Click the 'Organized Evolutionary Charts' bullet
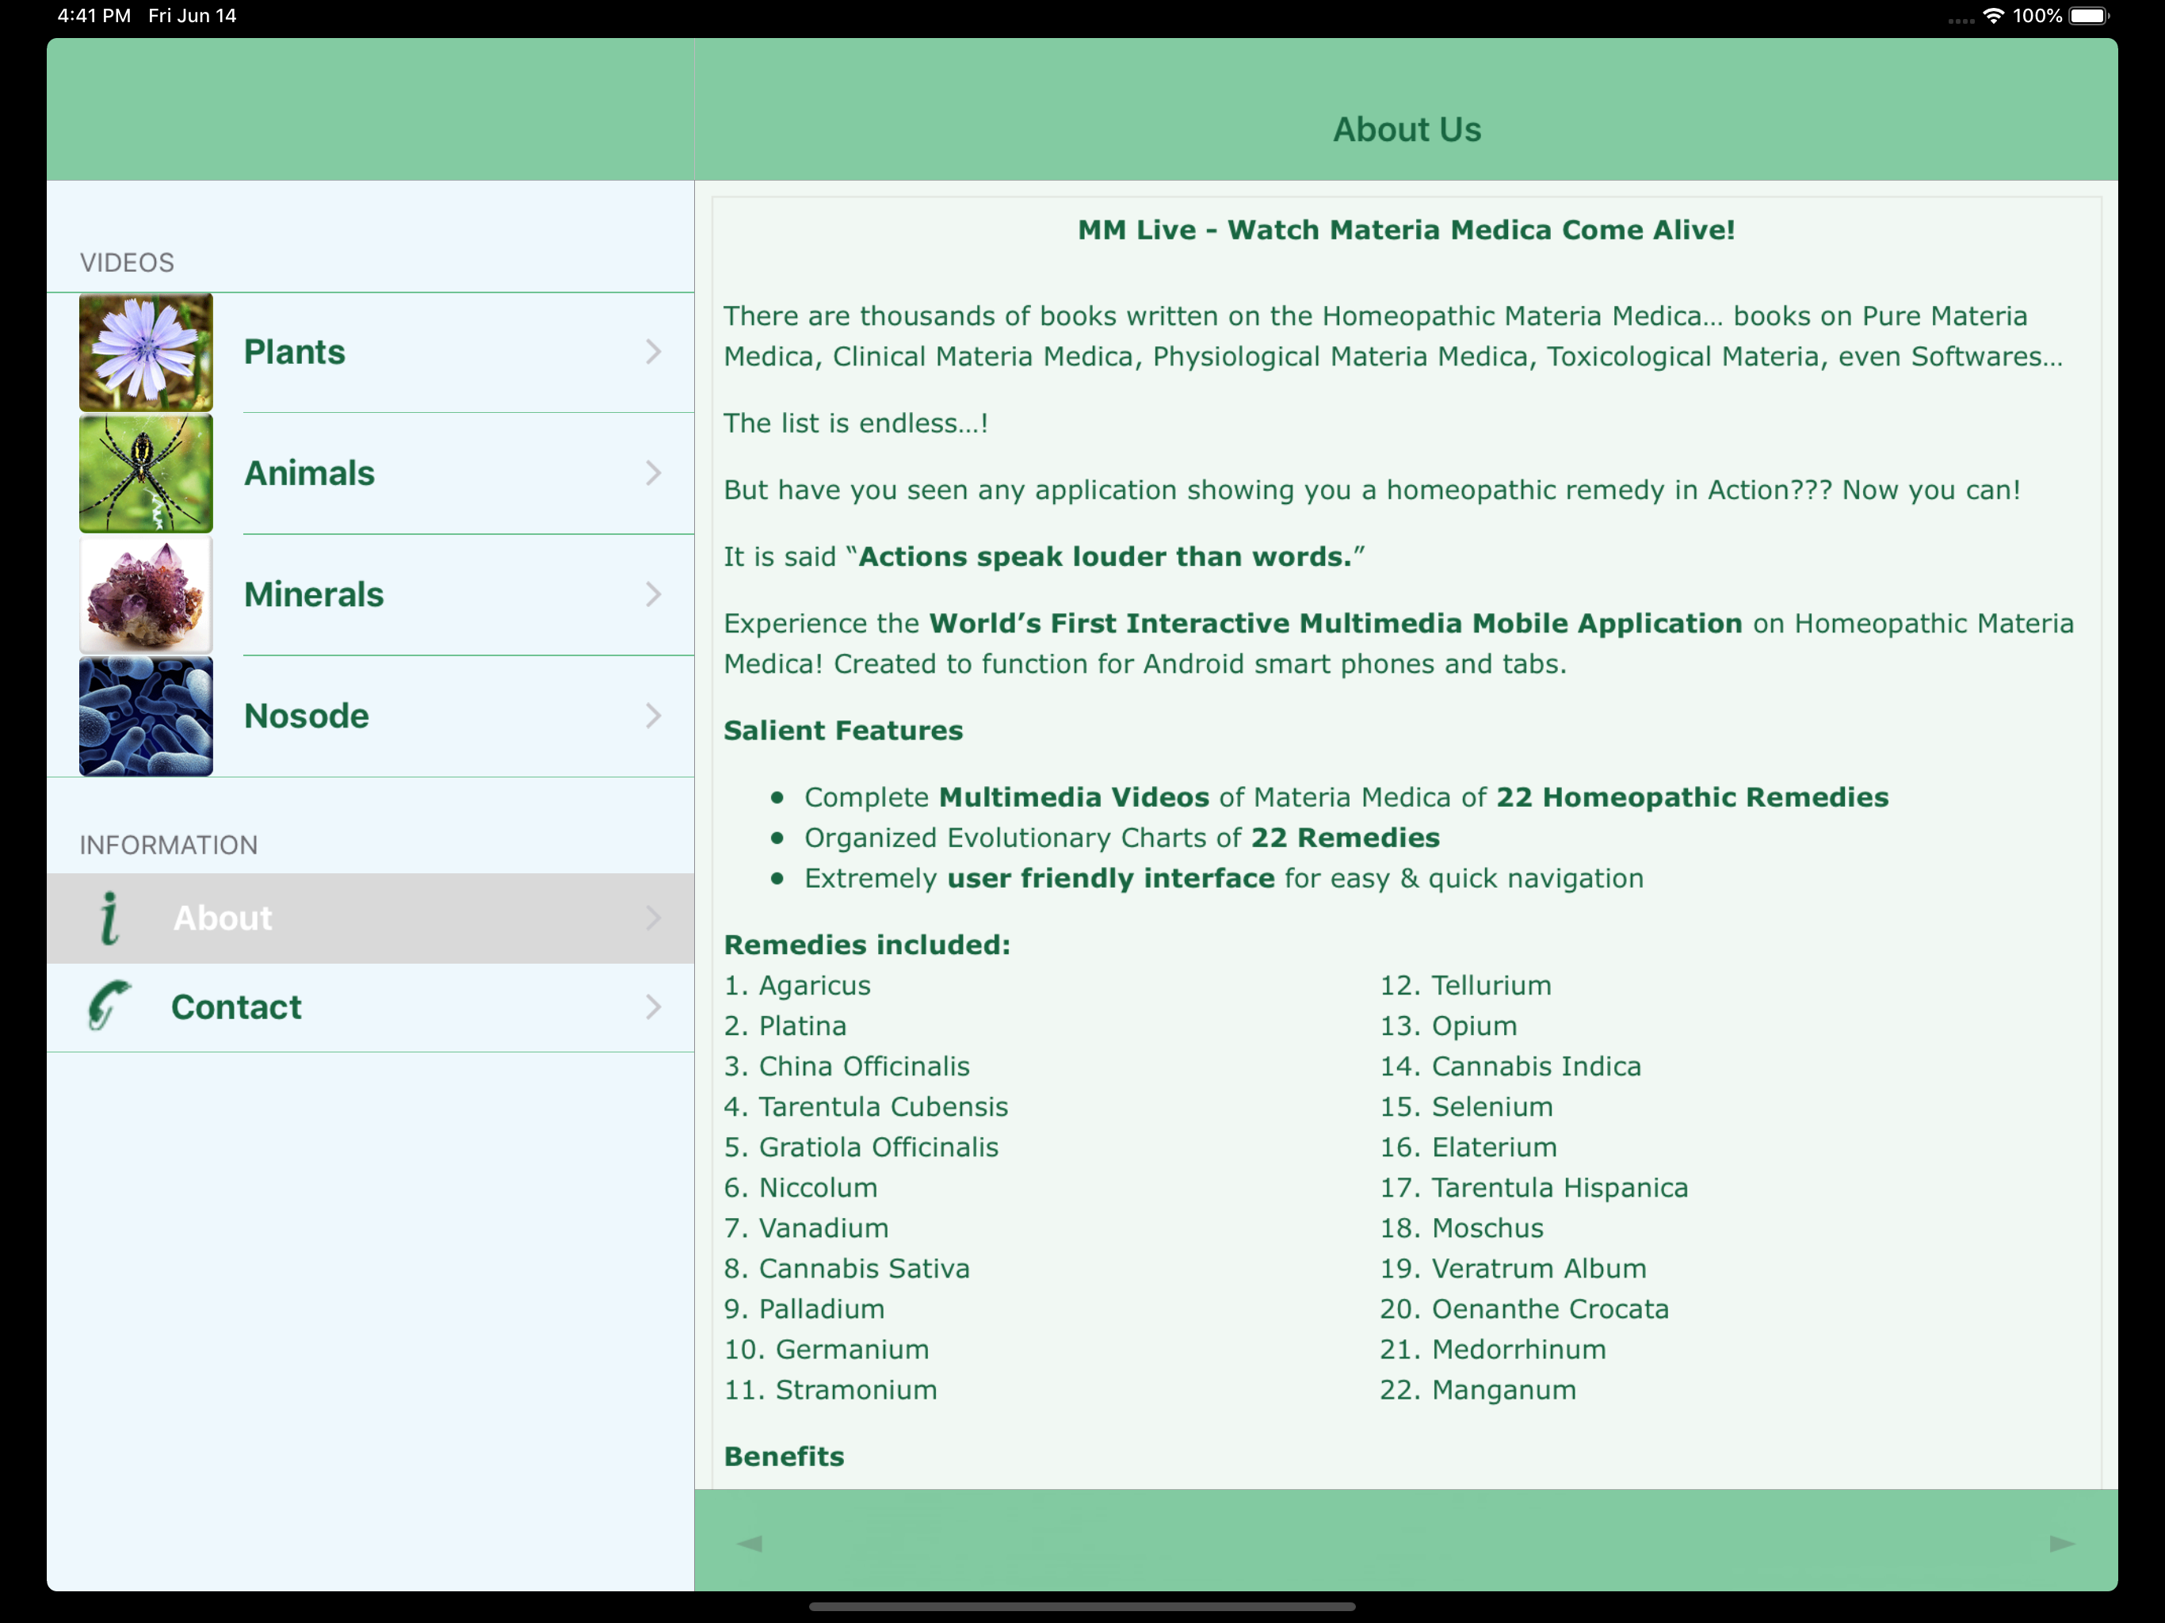Viewport: 2165px width, 1623px height. coord(1121,839)
